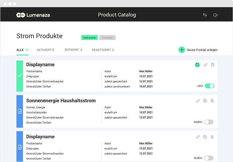Open the Sonnenenergie Haushaltsstrom product title
Image resolution: width=233 pixels, height=162 pixels.
tap(61, 101)
